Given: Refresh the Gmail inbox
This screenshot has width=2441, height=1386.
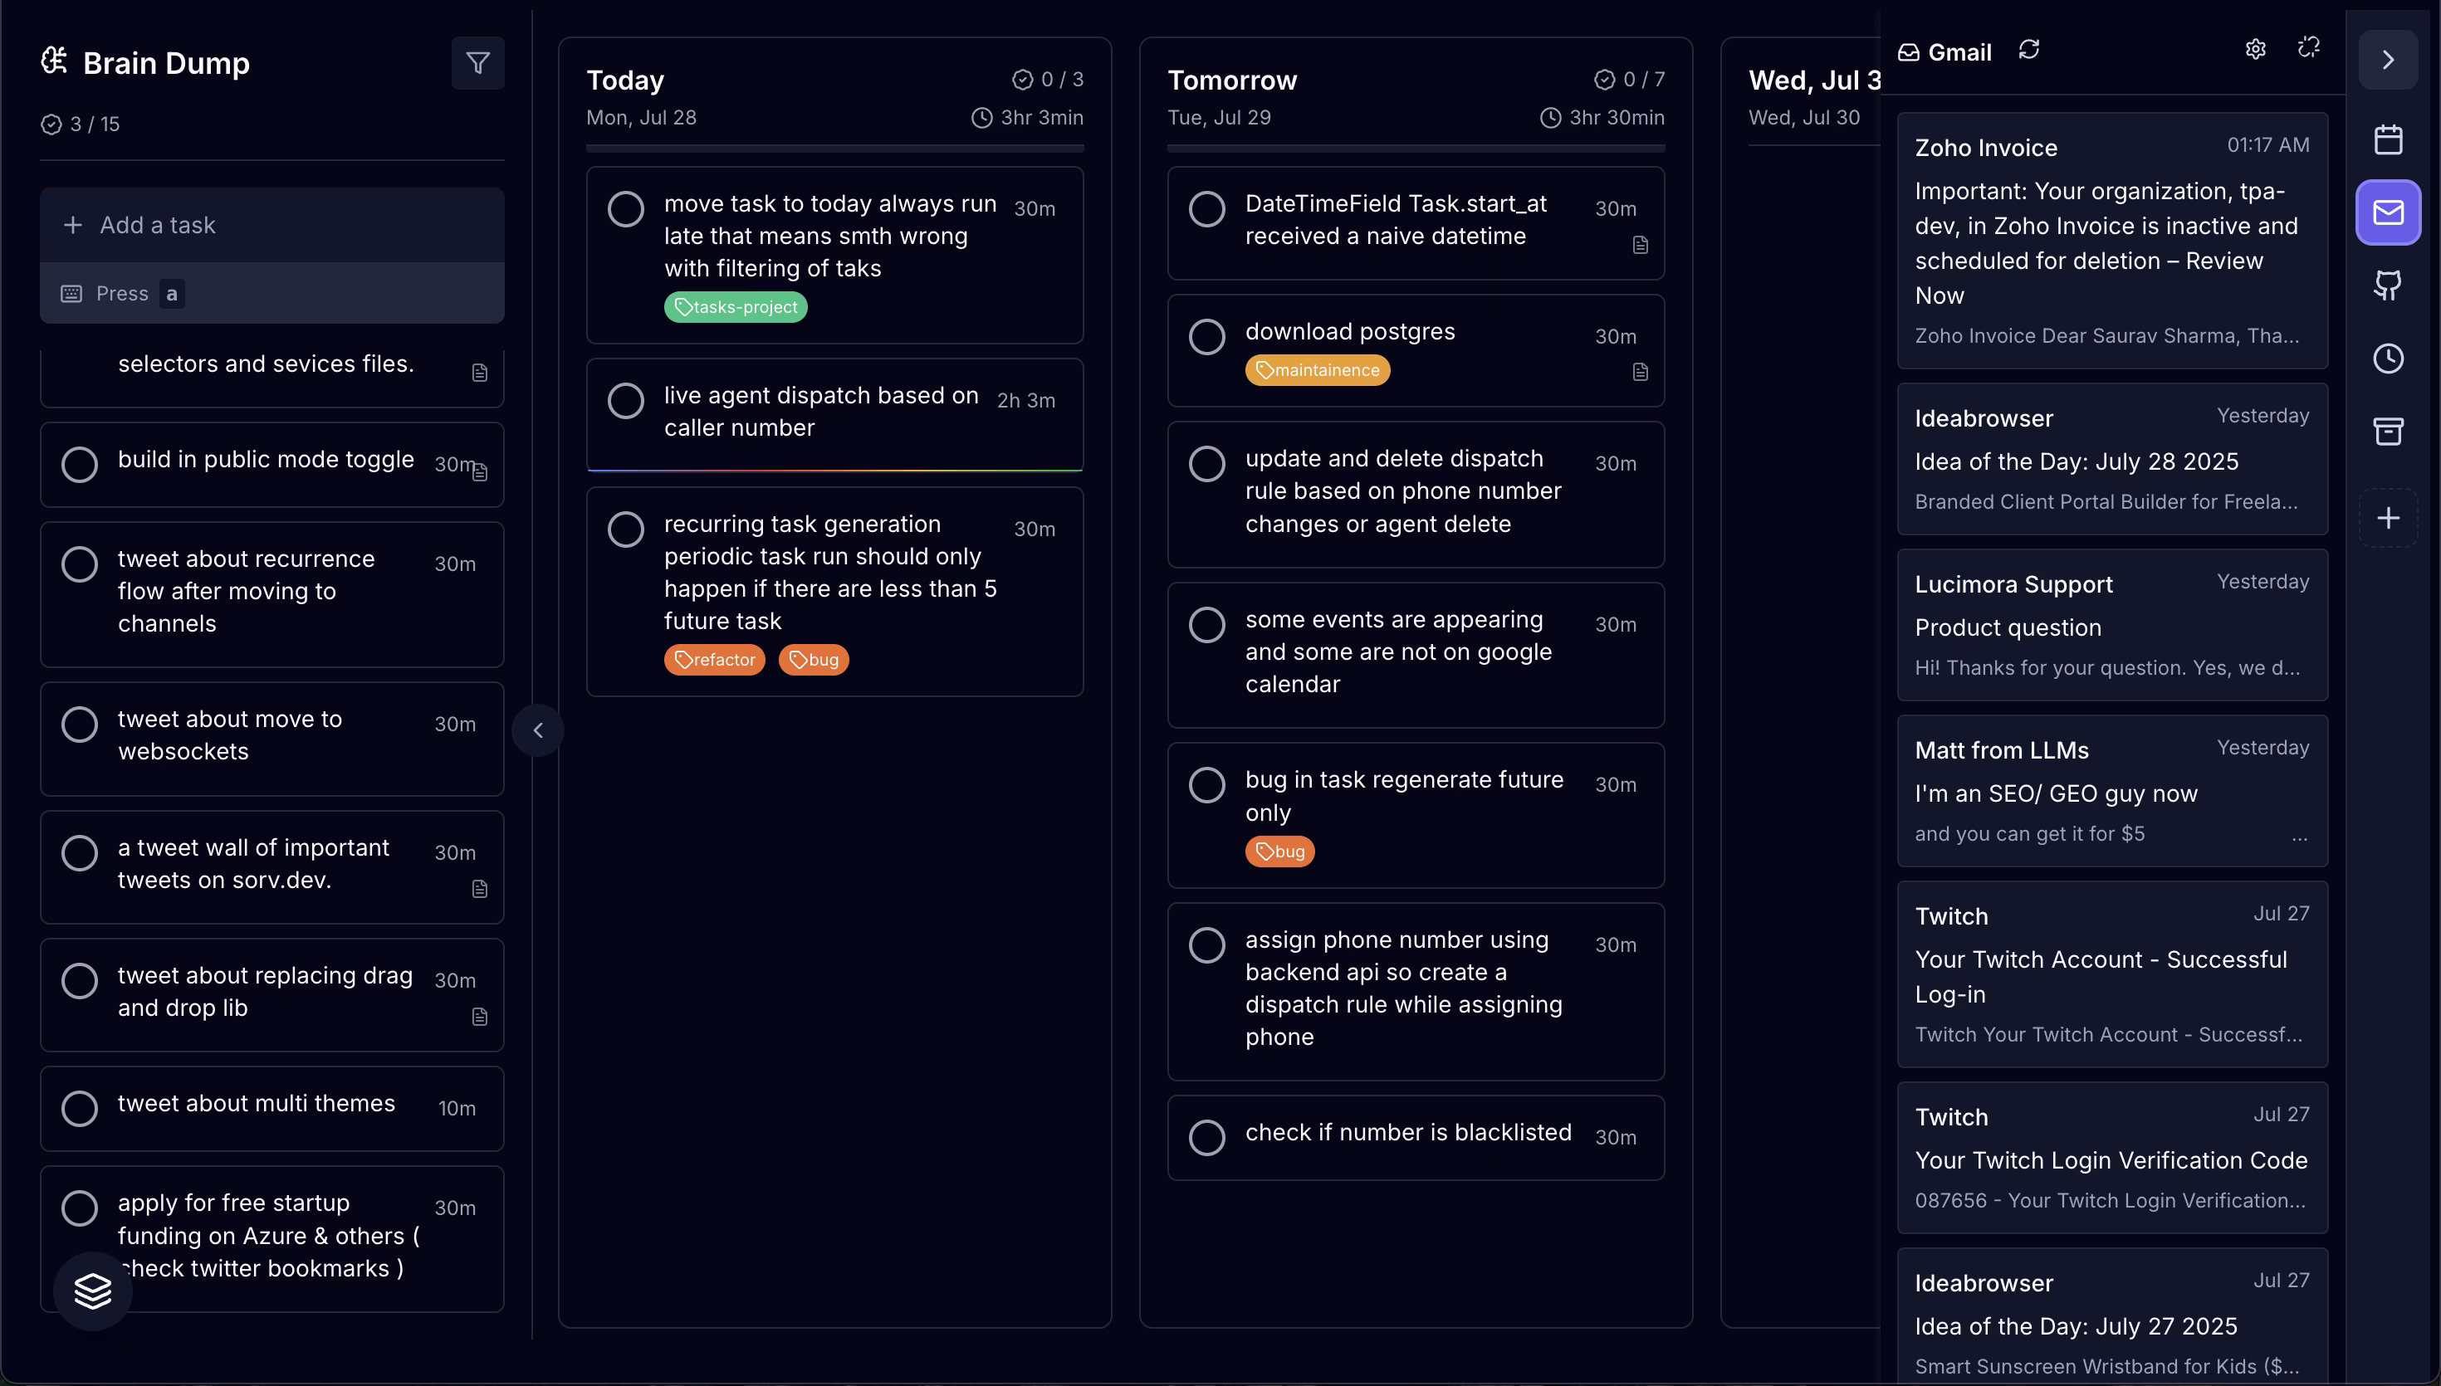Looking at the screenshot, I should pyautogui.click(x=2030, y=50).
